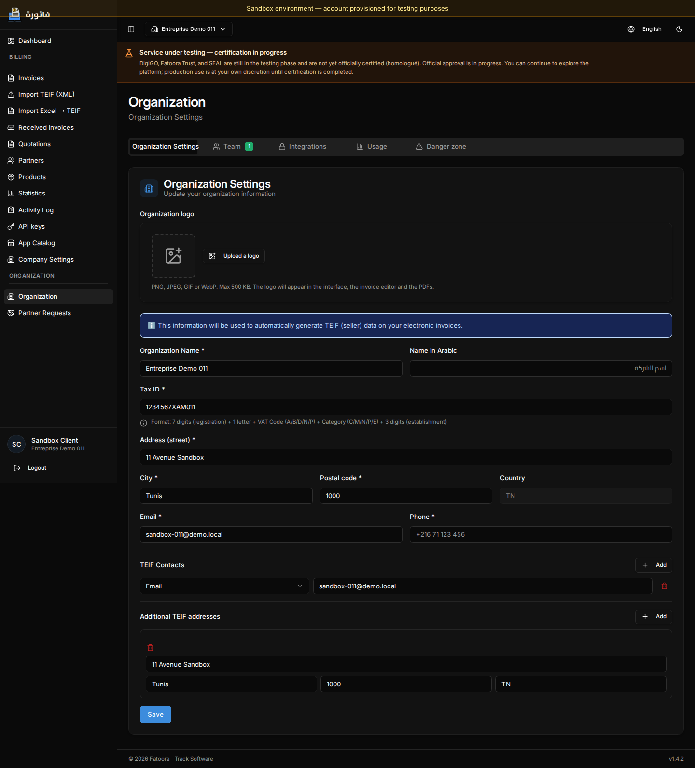This screenshot has height=768, width=695.
Task: Open the English language selector
Action: [644, 29]
